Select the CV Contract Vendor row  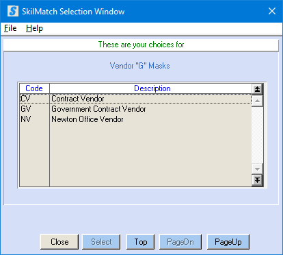point(135,99)
